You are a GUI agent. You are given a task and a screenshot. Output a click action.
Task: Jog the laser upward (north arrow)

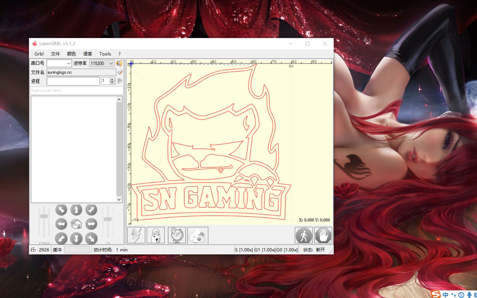tap(76, 210)
